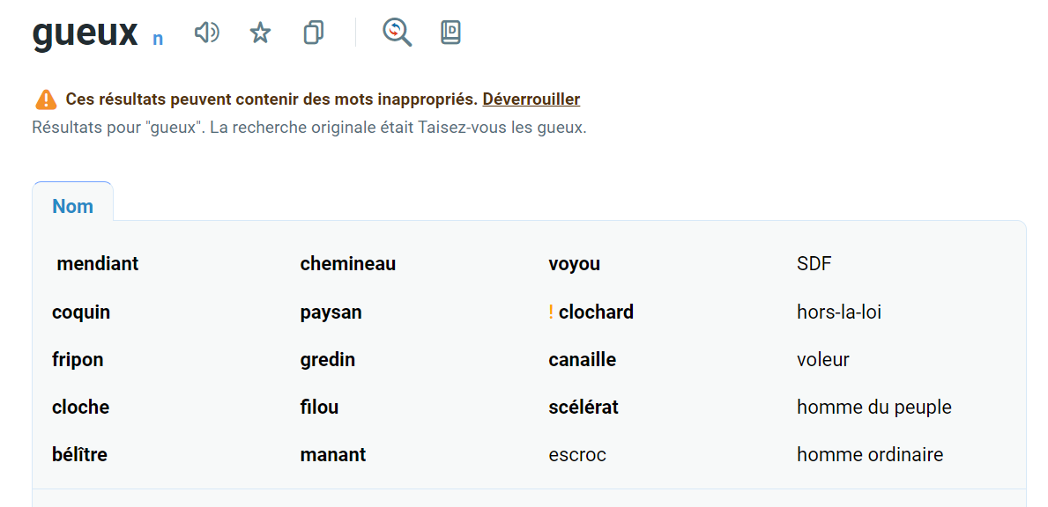The height and width of the screenshot is (507, 1048).
Task: Open the synonym hors-la-loi
Action: pyautogui.click(x=838, y=312)
